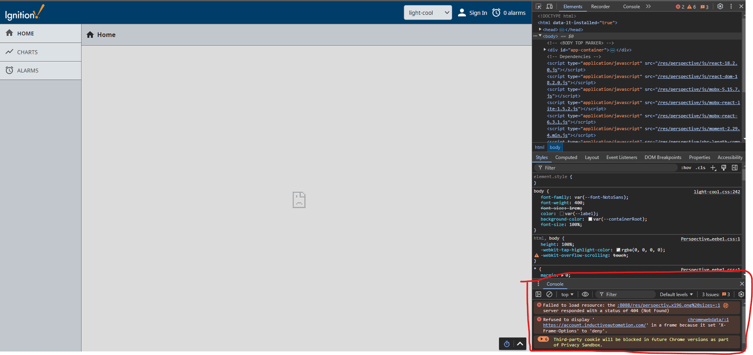Expand the head element node
753x355 pixels.
pyautogui.click(x=540, y=29)
